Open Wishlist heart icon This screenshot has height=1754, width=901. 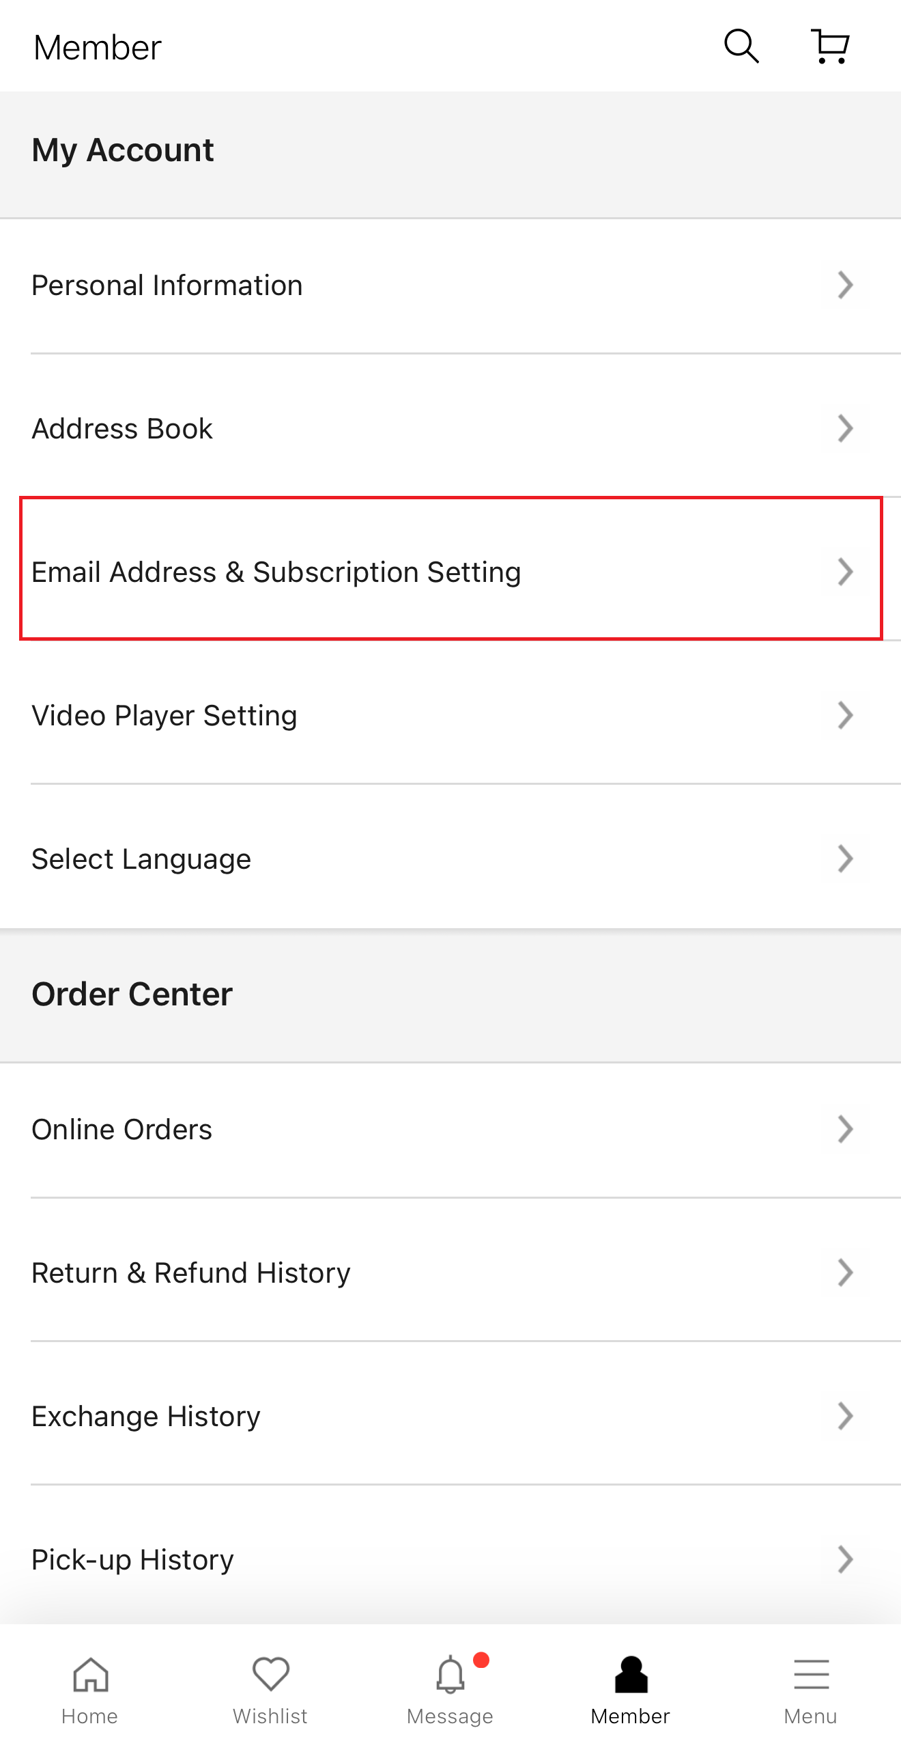coord(270,1675)
